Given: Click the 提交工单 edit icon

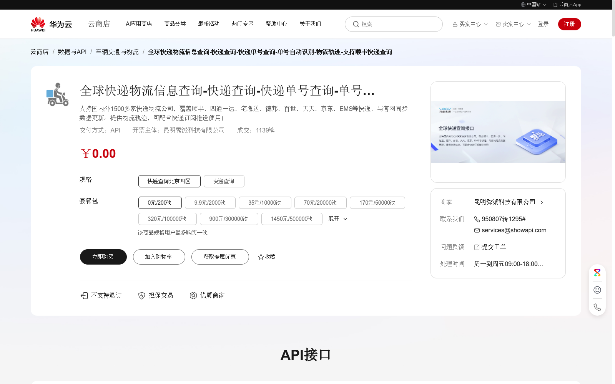Looking at the screenshot, I should [477, 247].
